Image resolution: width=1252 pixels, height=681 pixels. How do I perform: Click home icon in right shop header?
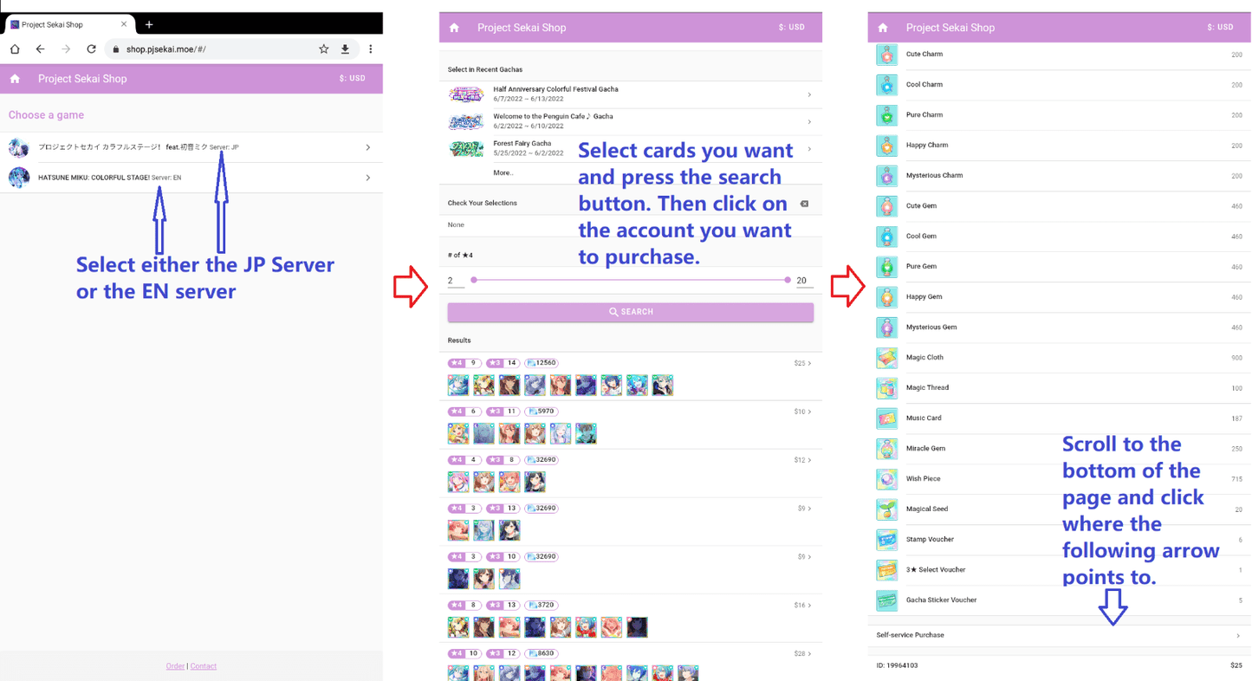point(883,28)
